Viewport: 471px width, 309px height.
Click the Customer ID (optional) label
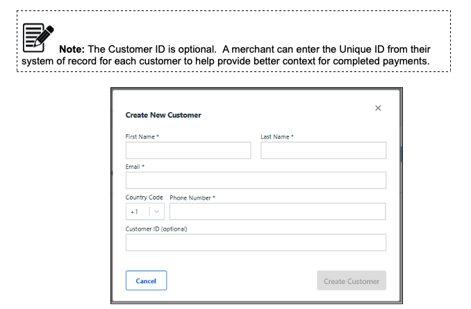pyautogui.click(x=156, y=229)
